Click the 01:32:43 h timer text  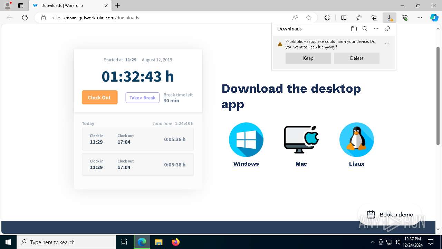pyautogui.click(x=138, y=76)
